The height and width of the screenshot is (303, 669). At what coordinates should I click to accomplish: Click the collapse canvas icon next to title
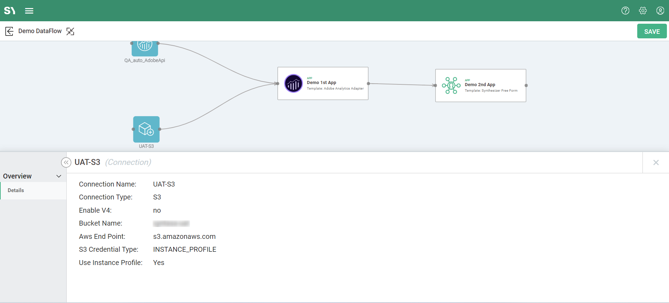pyautogui.click(x=71, y=31)
